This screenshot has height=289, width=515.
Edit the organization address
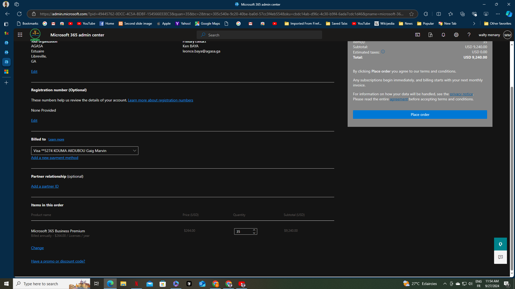tap(34, 71)
